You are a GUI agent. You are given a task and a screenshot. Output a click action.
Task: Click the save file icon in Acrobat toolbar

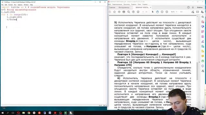(110, 12)
